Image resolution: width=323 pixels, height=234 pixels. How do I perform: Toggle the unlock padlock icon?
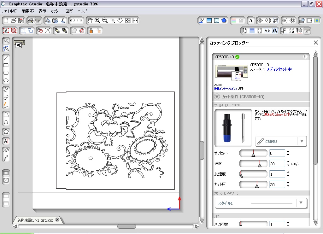tap(99, 31)
